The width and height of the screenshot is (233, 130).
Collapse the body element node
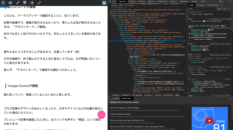point(111,14)
